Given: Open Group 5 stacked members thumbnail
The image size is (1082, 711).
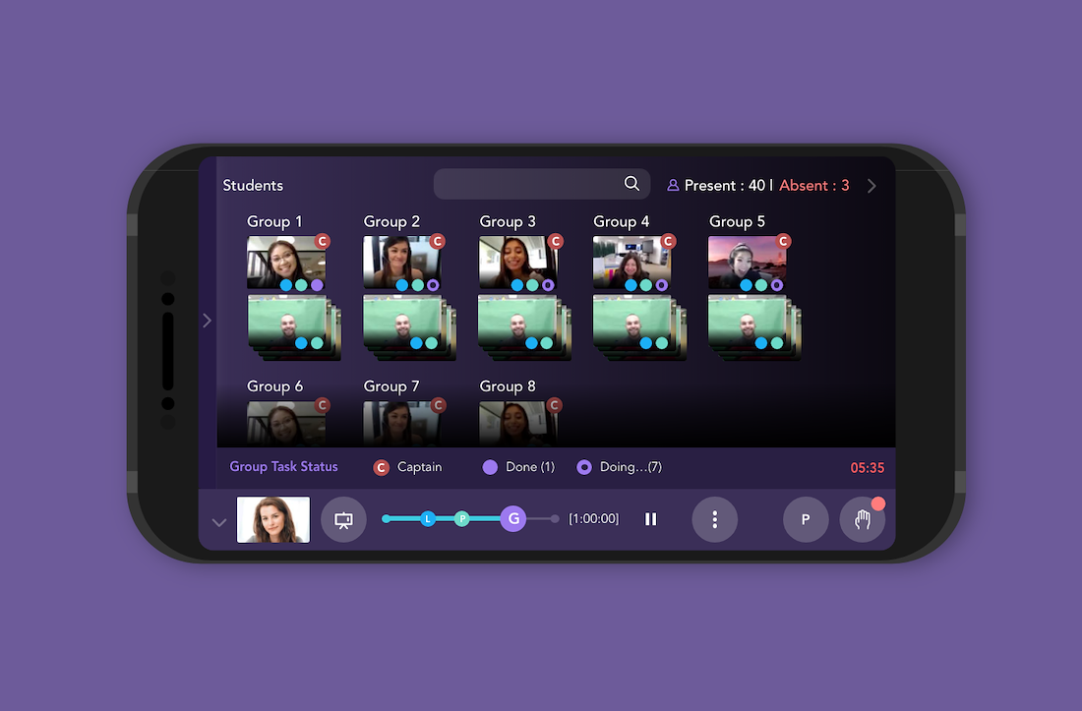Looking at the screenshot, I should coord(754,327).
